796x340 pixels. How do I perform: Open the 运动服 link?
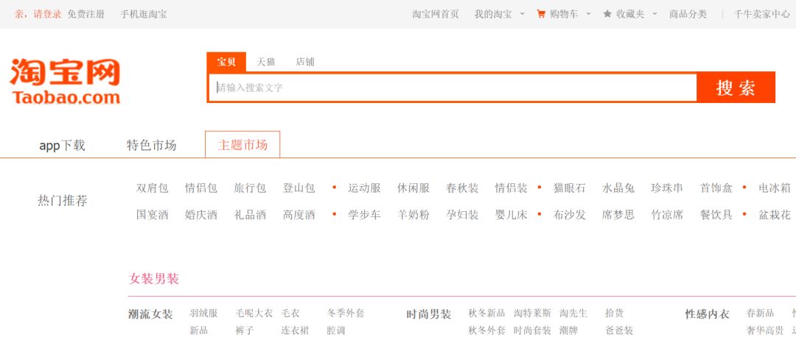coord(365,188)
